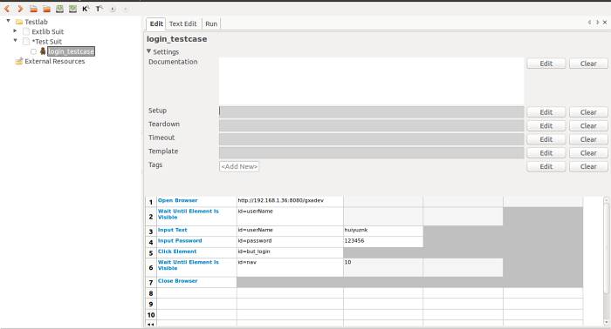The height and width of the screenshot is (329, 611).
Task: Click Edit button for Setup
Action: point(546,112)
